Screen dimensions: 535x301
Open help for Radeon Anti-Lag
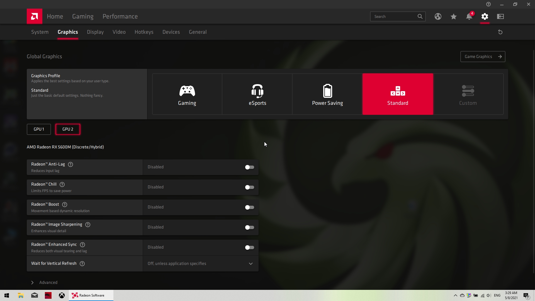pyautogui.click(x=70, y=164)
